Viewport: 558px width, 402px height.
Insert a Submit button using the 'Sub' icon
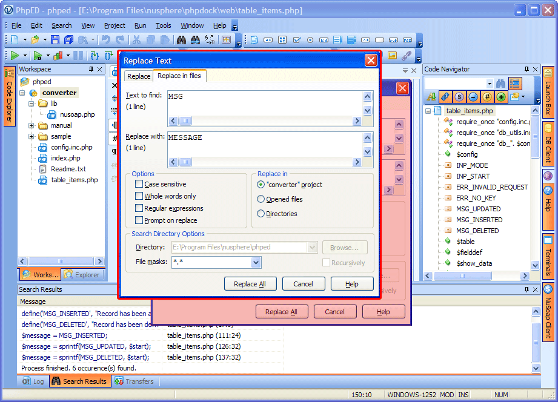393,40
